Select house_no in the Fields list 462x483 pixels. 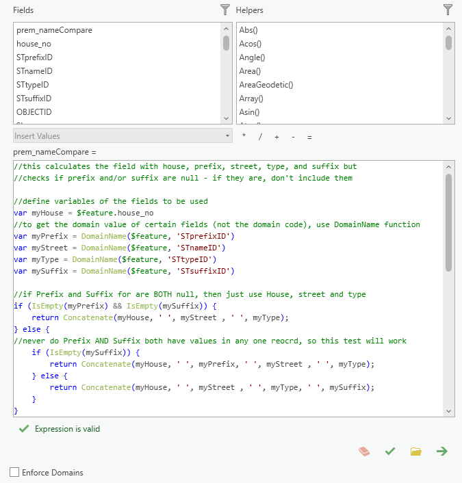coord(34,44)
